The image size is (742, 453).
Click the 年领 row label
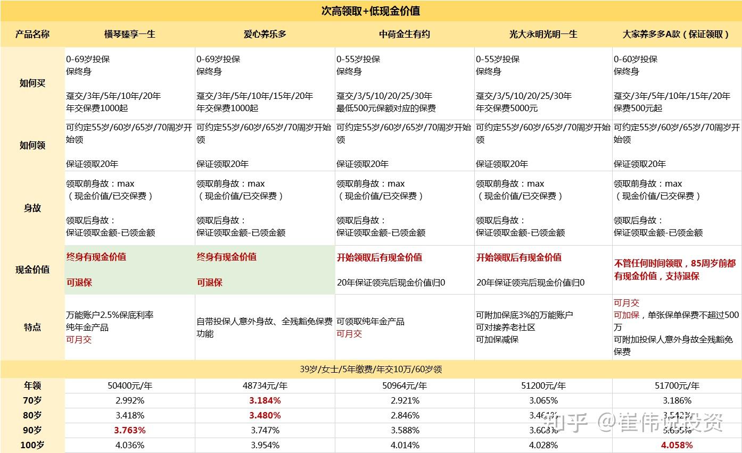(x=32, y=385)
